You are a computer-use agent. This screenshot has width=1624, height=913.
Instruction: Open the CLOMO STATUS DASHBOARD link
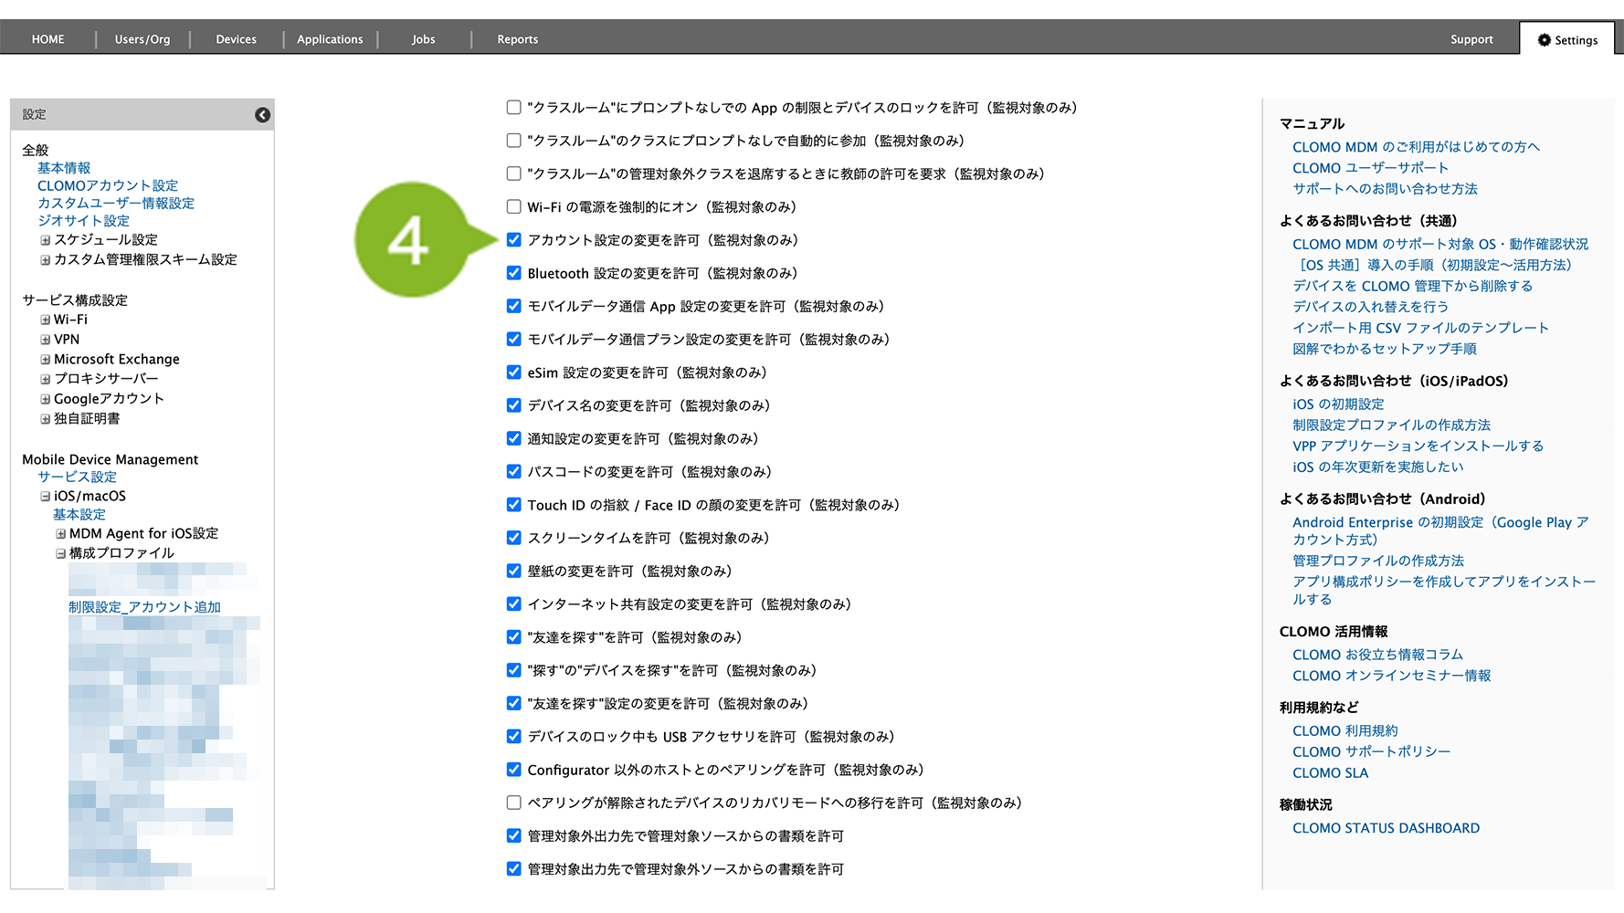coord(1386,828)
